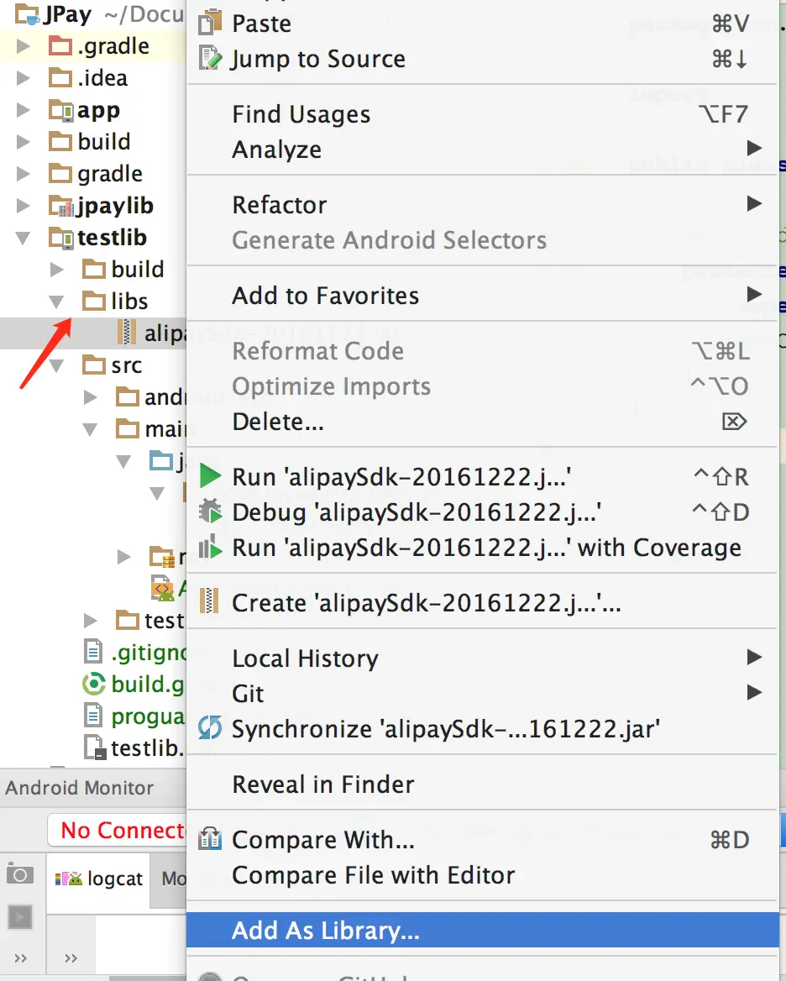This screenshot has width=786, height=981.
Task: Open the No Connected devices dropdown
Action: pos(117,830)
